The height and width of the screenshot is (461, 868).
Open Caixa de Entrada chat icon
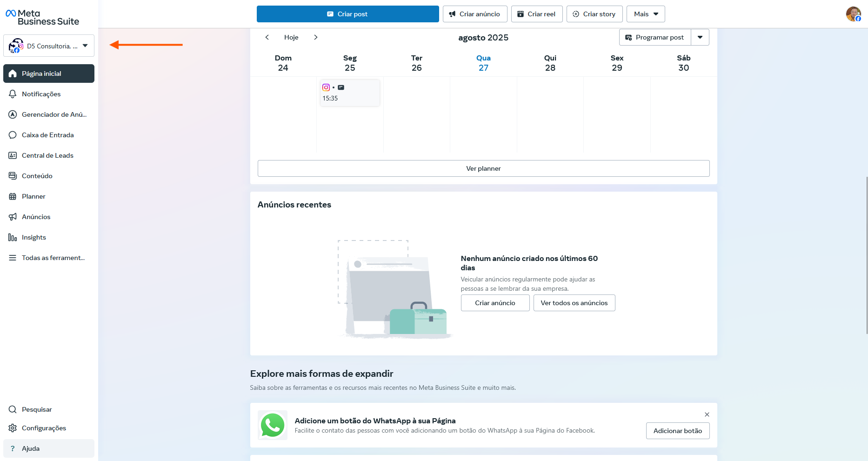point(13,135)
